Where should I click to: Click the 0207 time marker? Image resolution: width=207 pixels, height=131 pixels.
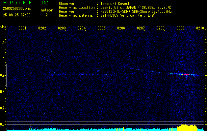pyautogui.click(x=141, y=28)
